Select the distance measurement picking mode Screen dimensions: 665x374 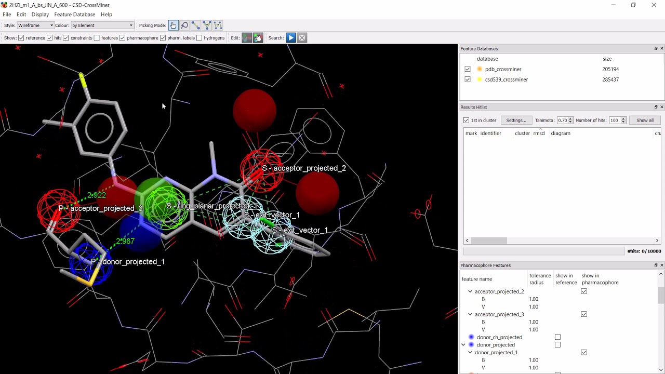tap(195, 25)
